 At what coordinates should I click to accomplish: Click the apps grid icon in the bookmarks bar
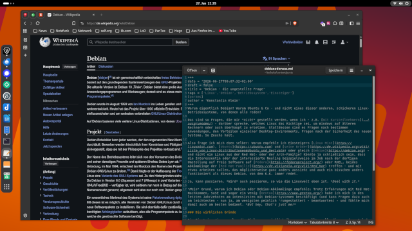(x=25, y=31)
